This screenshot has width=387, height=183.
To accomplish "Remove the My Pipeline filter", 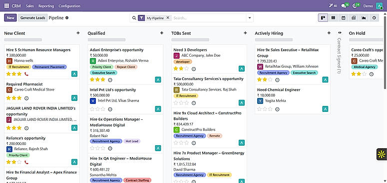I will (168, 18).
